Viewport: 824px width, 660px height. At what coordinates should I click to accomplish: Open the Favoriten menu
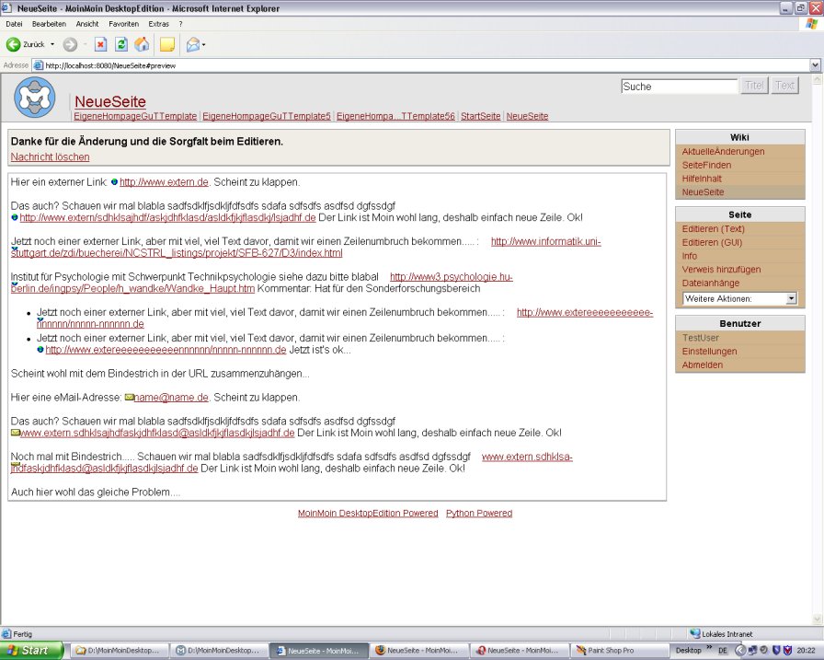124,23
